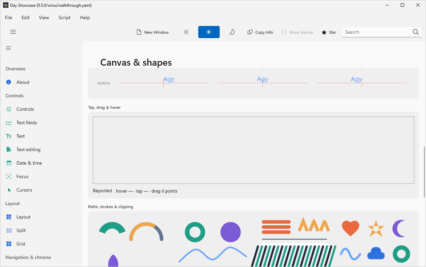Click the Paths, strokes & clipping label

(110, 207)
